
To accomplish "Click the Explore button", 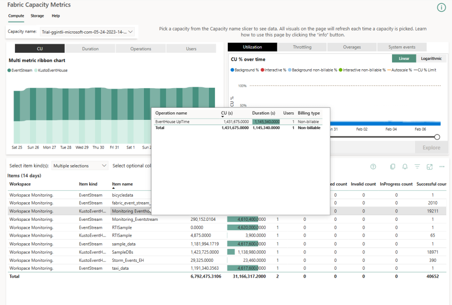I will coord(431,148).
